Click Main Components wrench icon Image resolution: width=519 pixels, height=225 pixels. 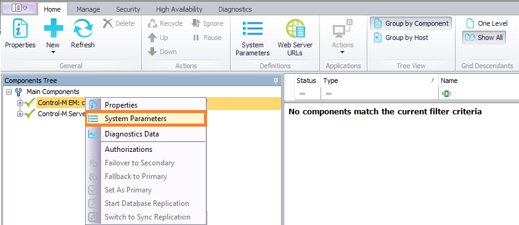click(19, 92)
